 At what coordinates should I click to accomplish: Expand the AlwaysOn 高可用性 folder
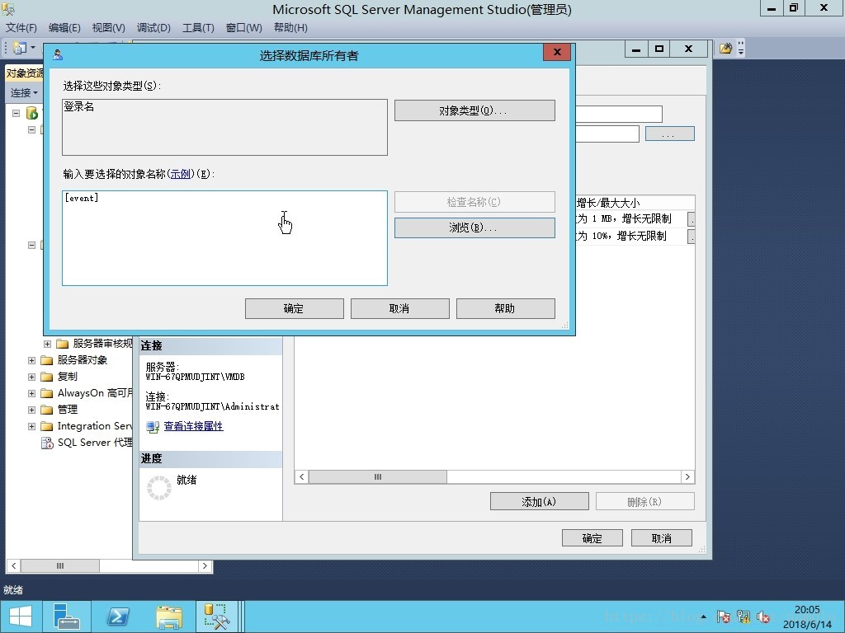[31, 393]
